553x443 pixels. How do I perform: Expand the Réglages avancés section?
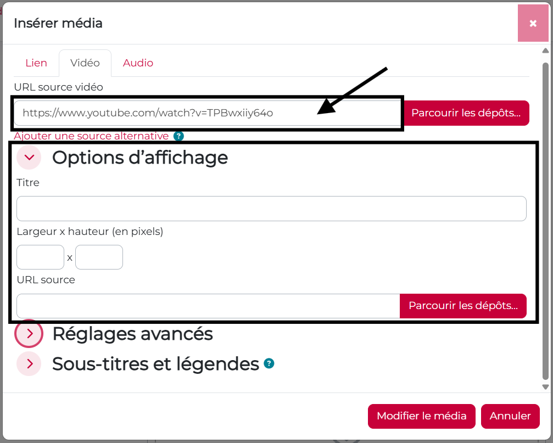[29, 333]
